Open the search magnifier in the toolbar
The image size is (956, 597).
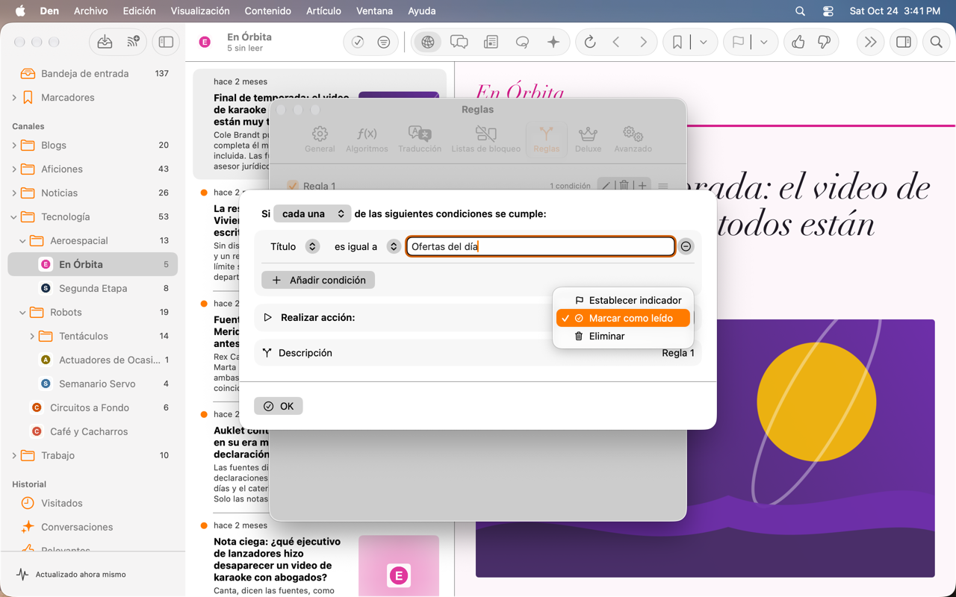click(936, 43)
